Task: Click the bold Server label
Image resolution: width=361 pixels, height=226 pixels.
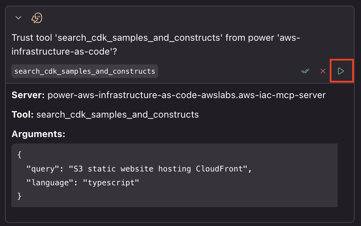Action: point(28,95)
